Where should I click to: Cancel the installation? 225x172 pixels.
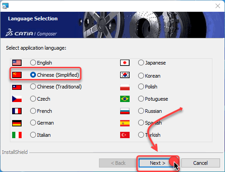click(201, 163)
